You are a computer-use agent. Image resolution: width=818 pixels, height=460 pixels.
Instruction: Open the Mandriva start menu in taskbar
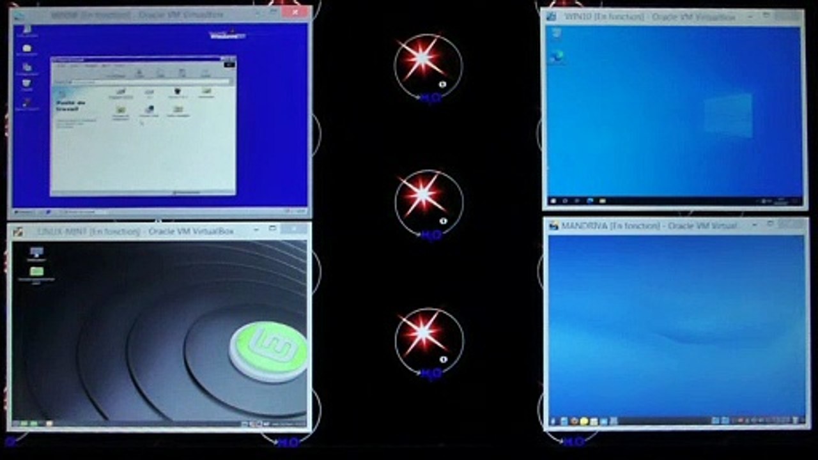tap(553, 422)
